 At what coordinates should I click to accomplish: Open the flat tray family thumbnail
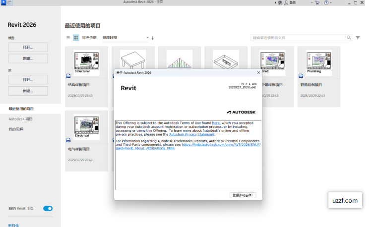tap(226, 60)
